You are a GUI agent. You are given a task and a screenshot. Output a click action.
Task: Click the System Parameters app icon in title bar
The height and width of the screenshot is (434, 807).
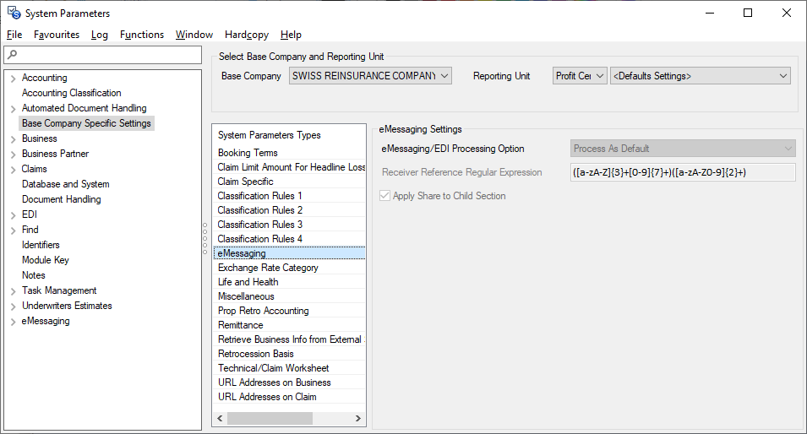(x=14, y=13)
